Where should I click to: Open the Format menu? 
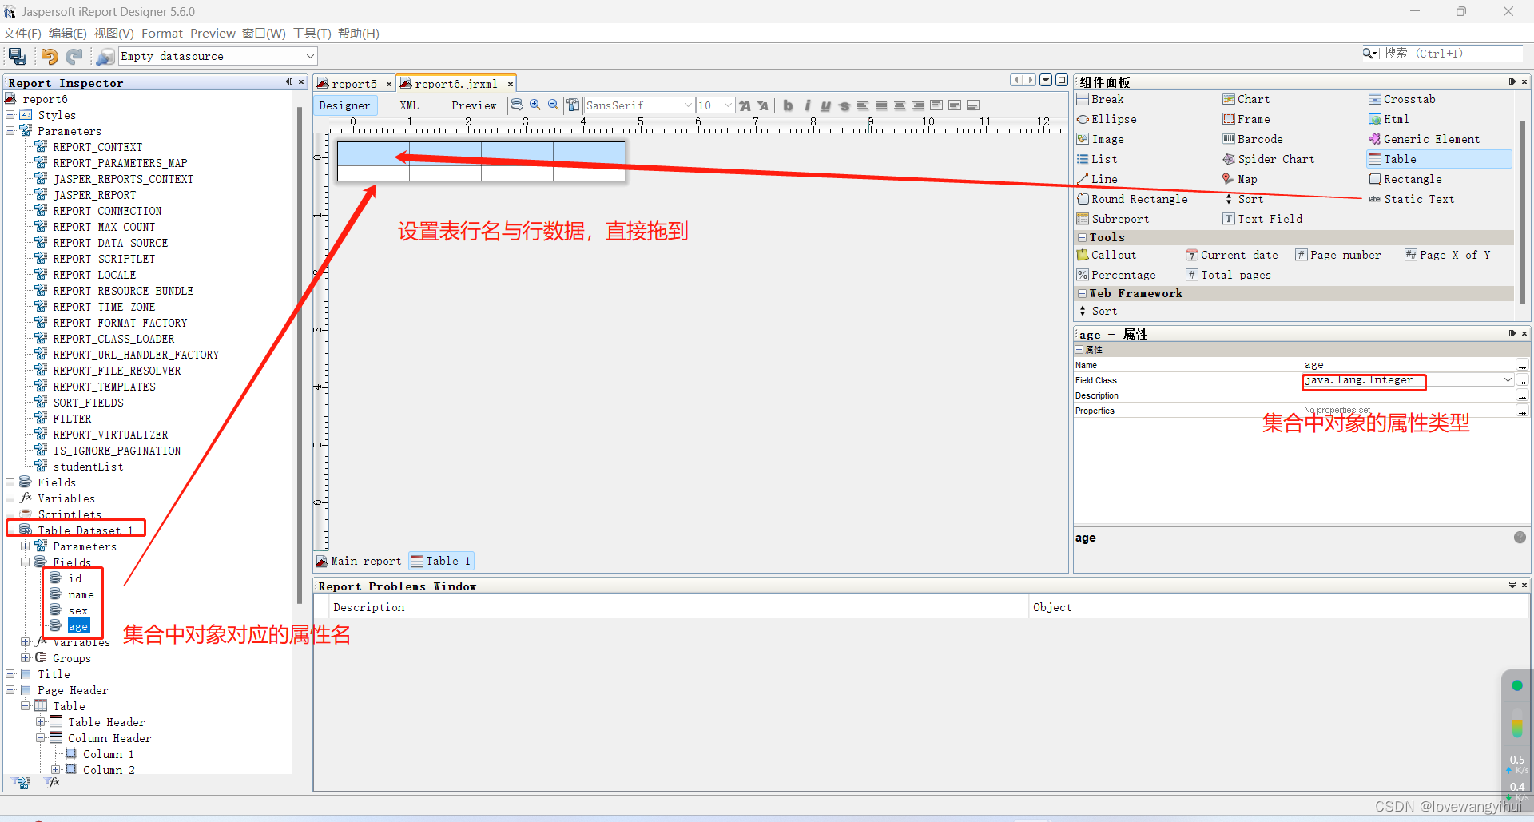(x=162, y=33)
